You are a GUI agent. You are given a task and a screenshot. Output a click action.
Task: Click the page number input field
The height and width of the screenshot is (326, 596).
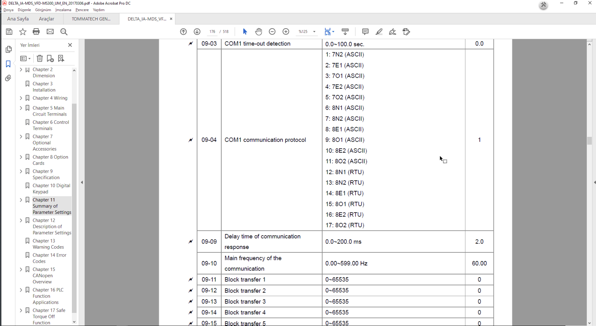pos(212,32)
